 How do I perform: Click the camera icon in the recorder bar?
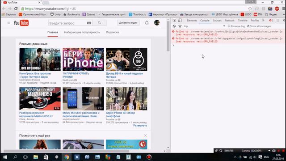click(274, 151)
